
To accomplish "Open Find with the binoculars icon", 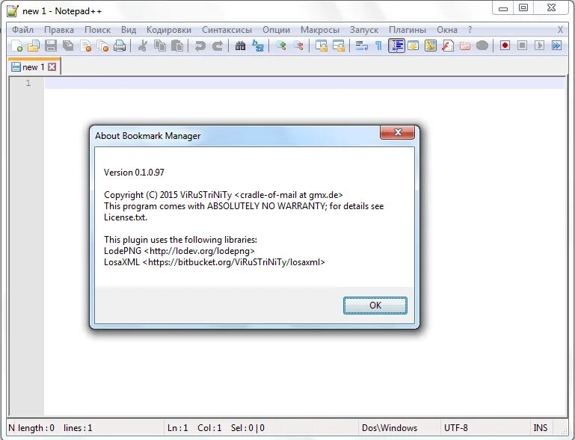I will point(240,46).
